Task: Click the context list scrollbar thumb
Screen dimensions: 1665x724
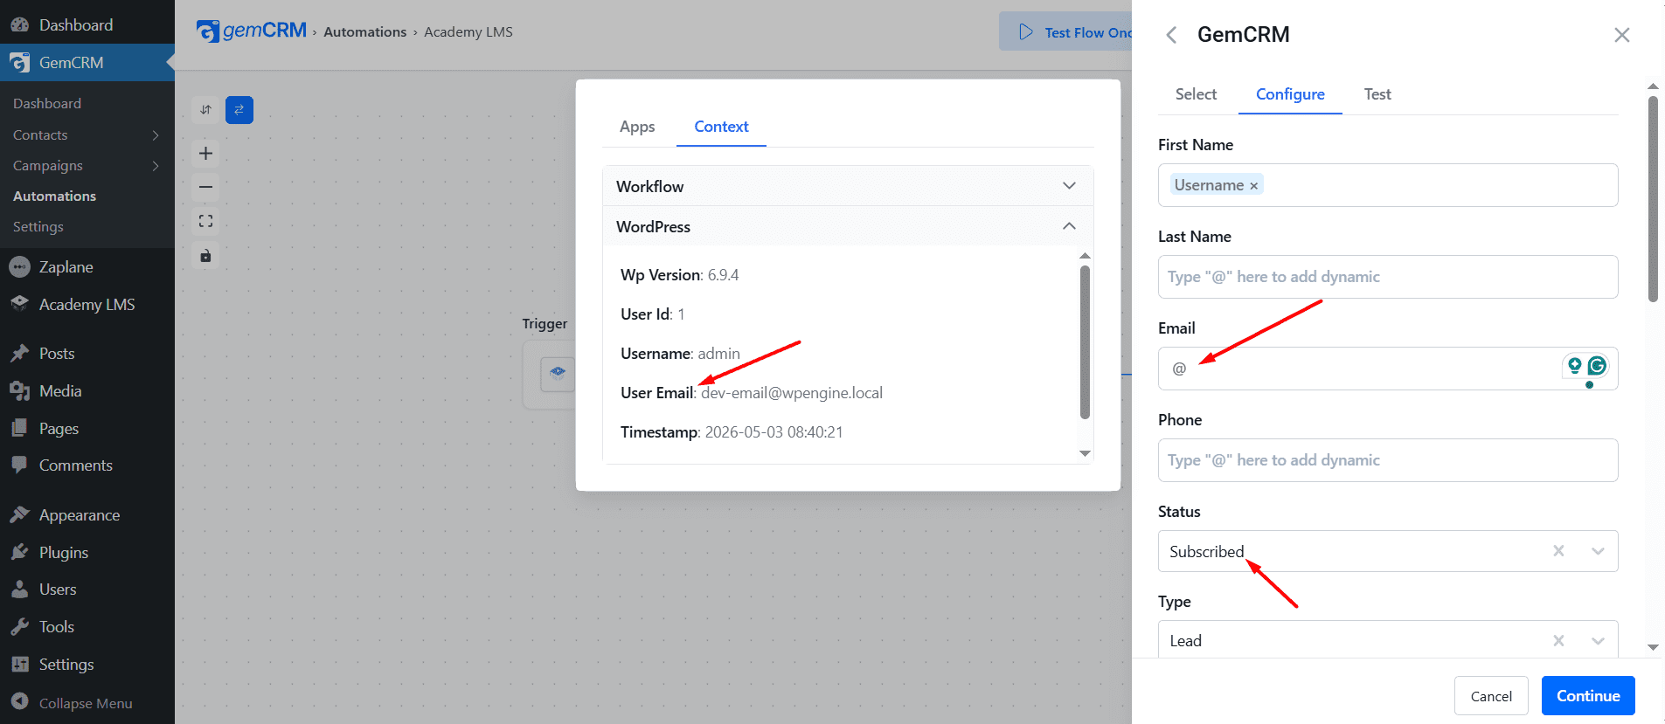Action: [x=1085, y=342]
